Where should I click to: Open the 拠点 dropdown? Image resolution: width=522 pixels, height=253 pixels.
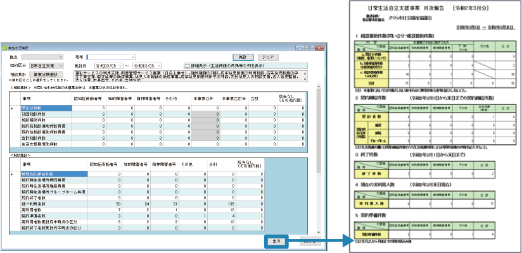coord(61,57)
